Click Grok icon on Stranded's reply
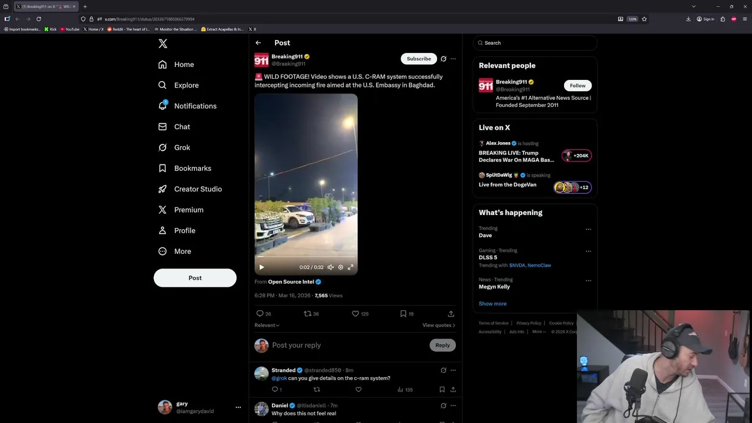This screenshot has width=752, height=423. [x=444, y=370]
